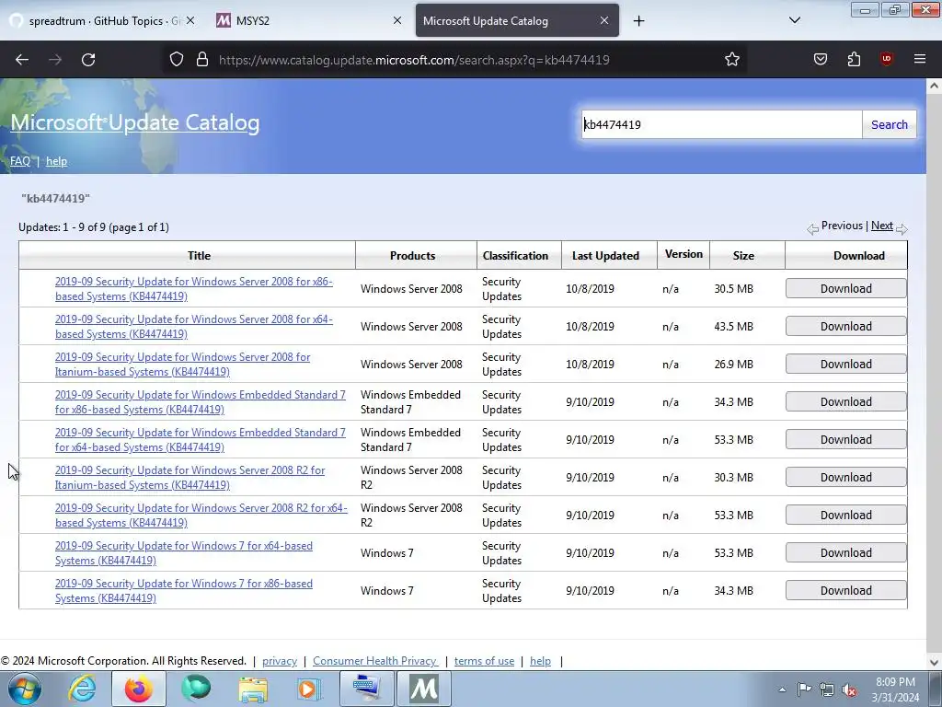Close the MSYS2 tab
Screen dimensions: 942x707
(397, 20)
